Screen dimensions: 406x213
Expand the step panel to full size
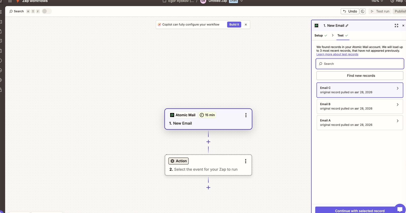(x=396, y=26)
